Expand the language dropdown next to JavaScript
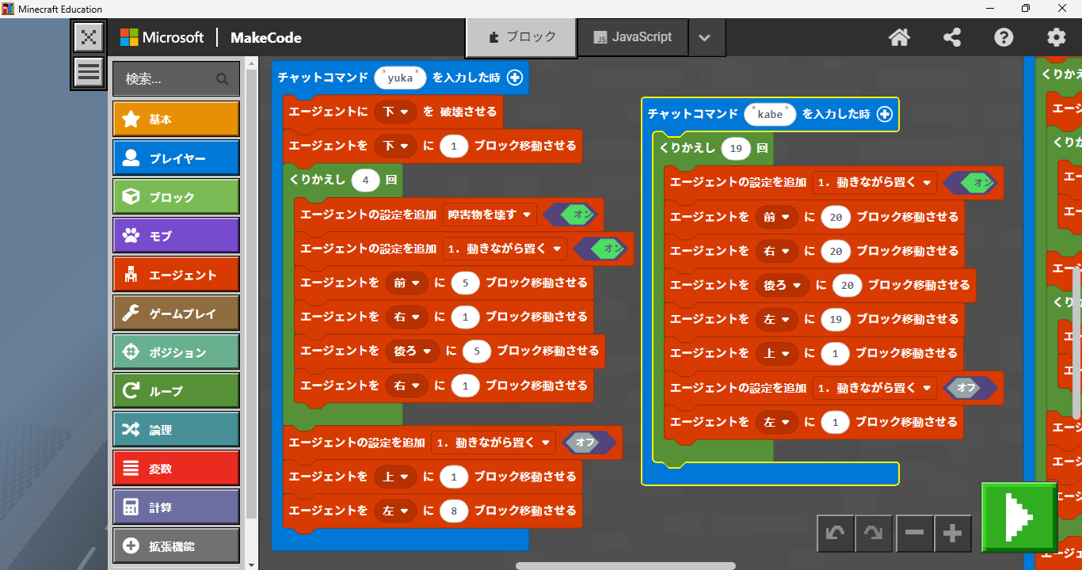1082x570 pixels. [707, 37]
